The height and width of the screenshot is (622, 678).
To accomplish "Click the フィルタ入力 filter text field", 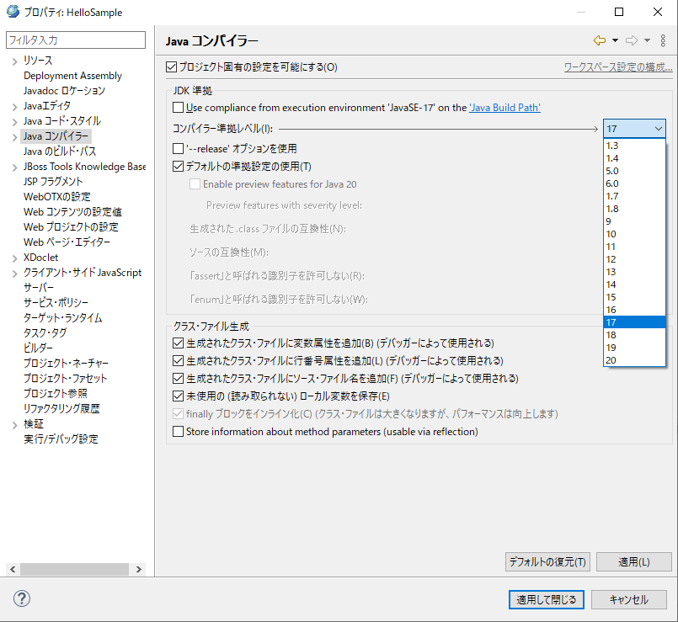I will (75, 40).
